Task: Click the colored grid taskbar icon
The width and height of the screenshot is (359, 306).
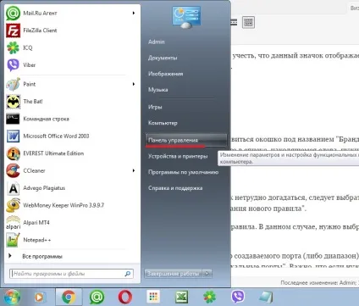Action: [153, 297]
